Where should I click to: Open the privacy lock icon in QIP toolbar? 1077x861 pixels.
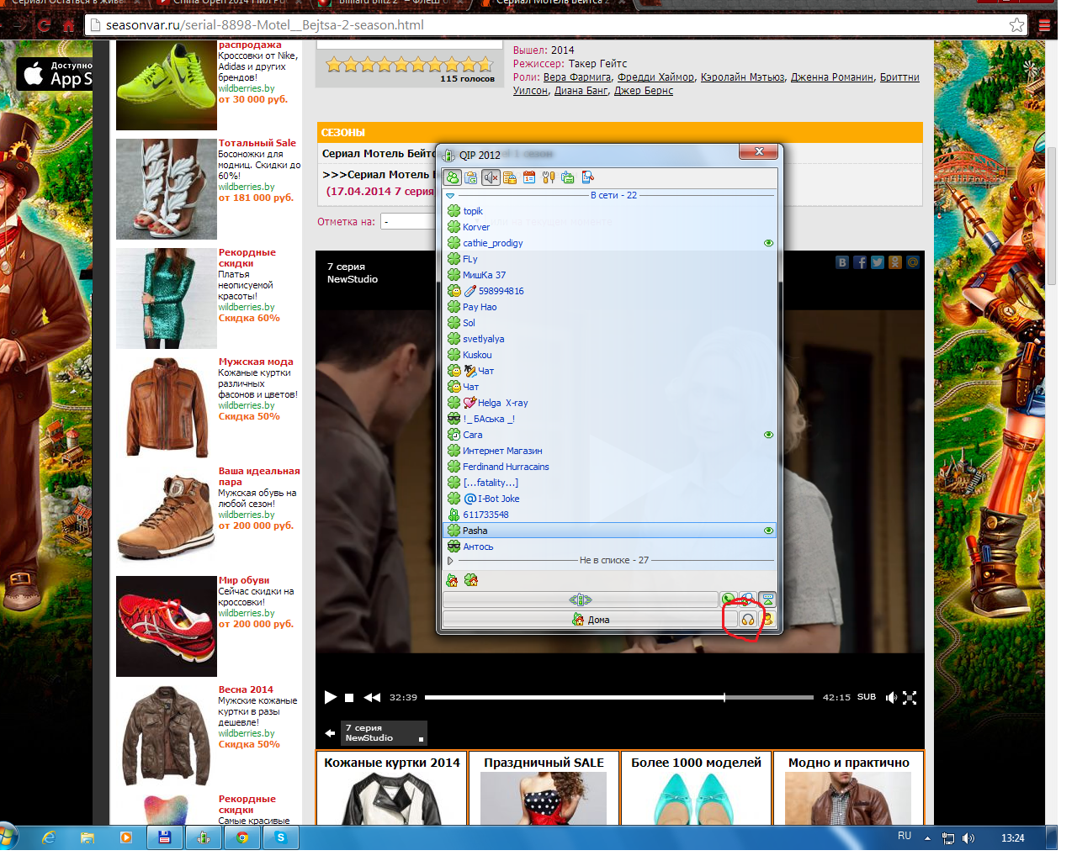click(510, 177)
